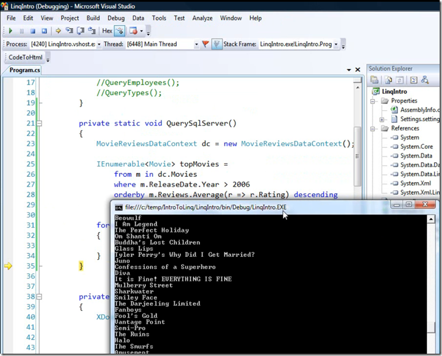The image size is (442, 356).
Task: Select the System.Data reference
Action: pos(416,156)
